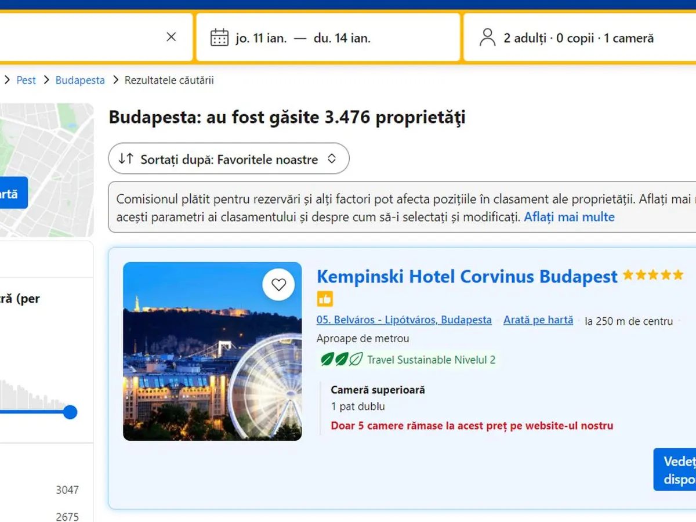
Task: Save Kempinski Hotel to favorites with heart
Action: pyautogui.click(x=279, y=285)
